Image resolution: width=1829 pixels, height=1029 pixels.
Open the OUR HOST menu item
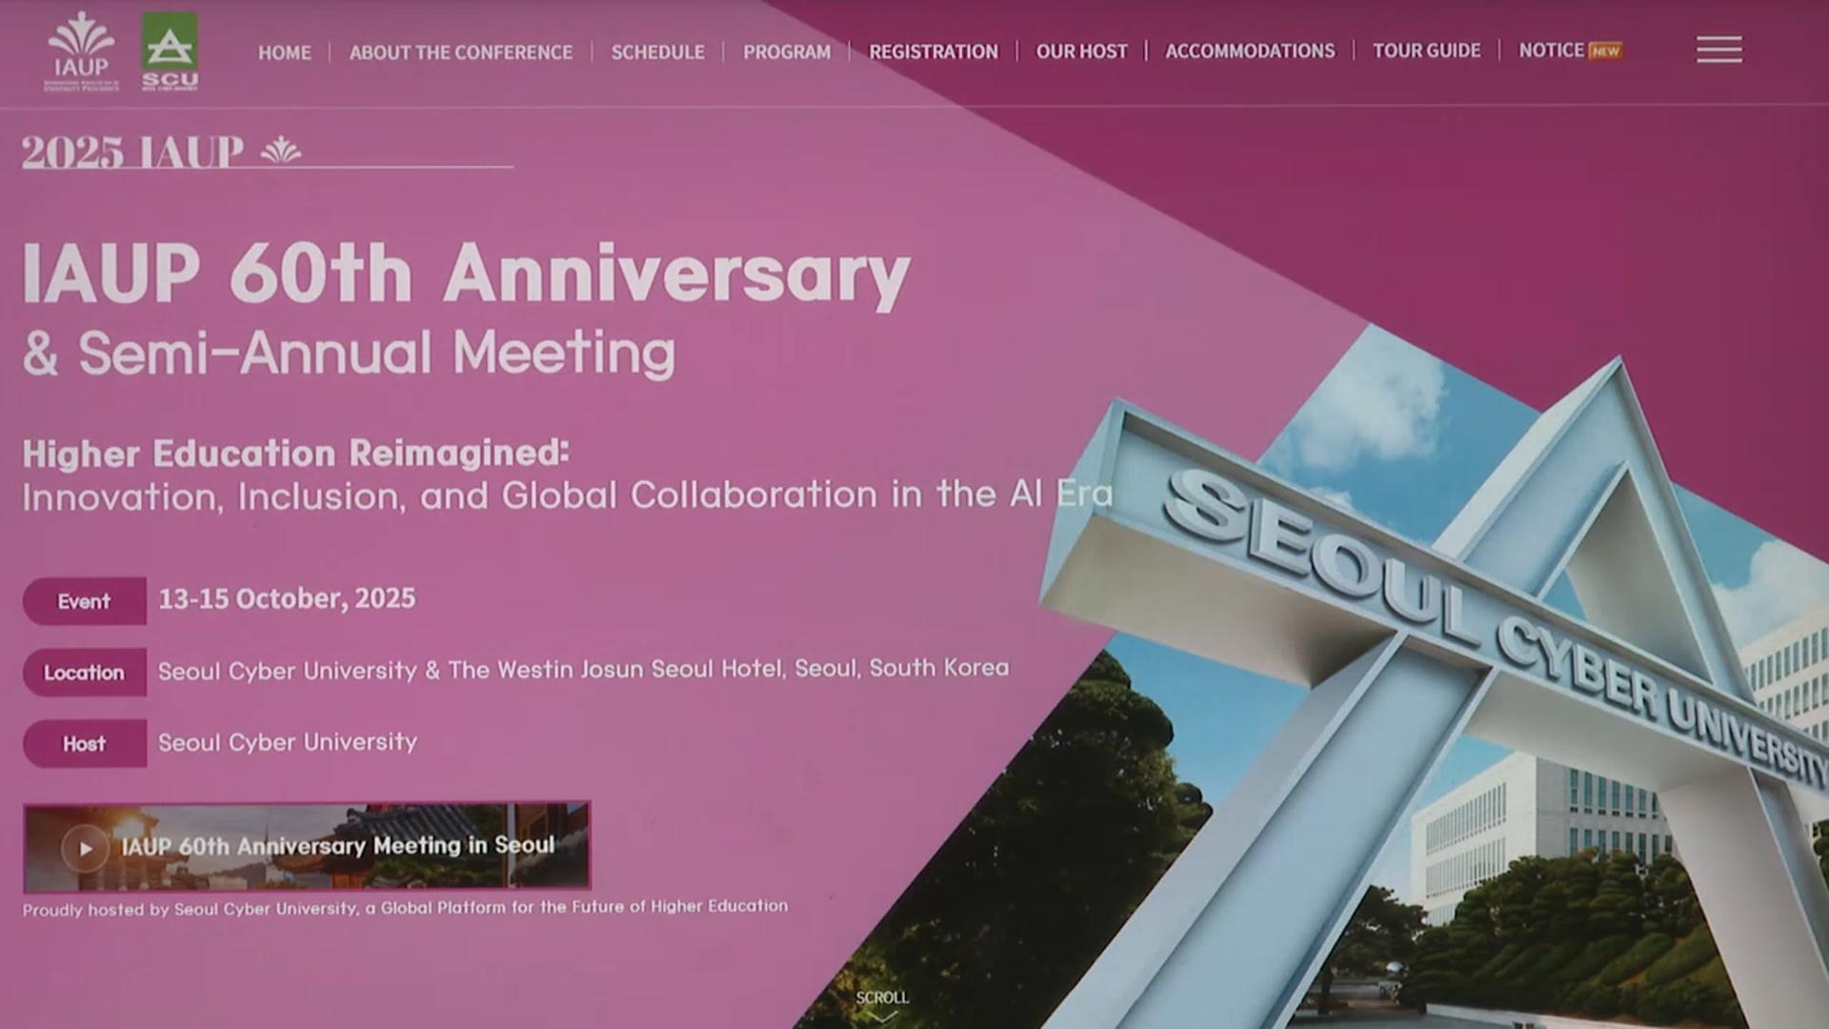tap(1081, 51)
